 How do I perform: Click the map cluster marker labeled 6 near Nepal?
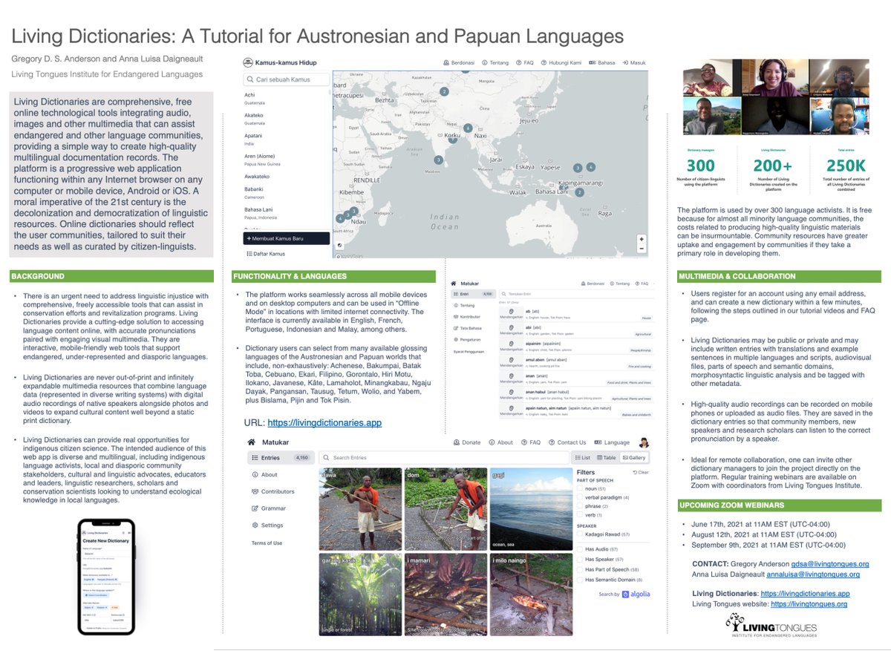pos(468,128)
